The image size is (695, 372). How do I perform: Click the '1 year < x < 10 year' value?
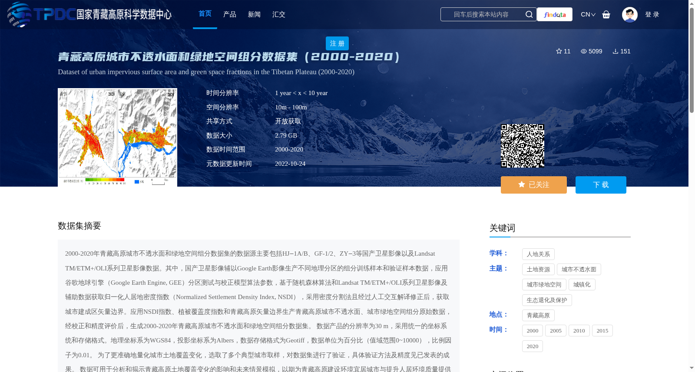pyautogui.click(x=301, y=93)
